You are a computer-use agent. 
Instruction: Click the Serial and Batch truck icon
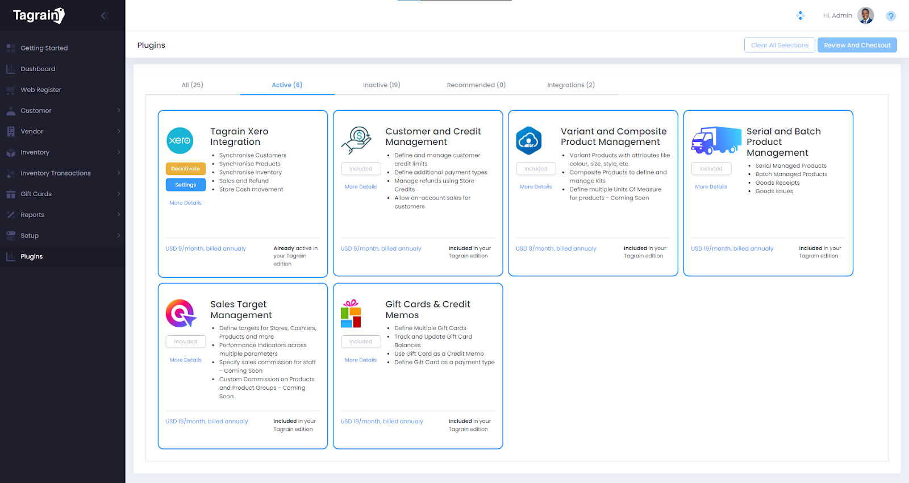[716, 140]
